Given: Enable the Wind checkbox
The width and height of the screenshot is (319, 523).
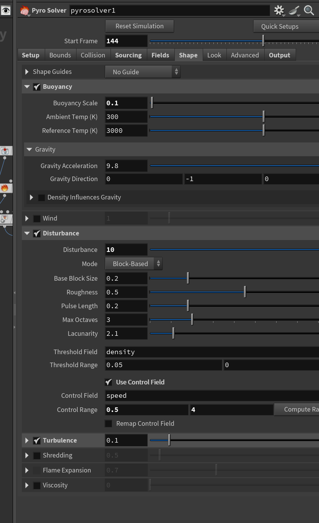Looking at the screenshot, I should pos(37,218).
